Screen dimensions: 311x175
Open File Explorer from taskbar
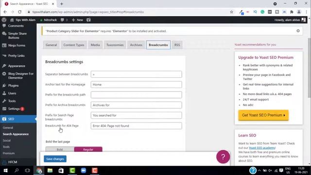pos(50,171)
